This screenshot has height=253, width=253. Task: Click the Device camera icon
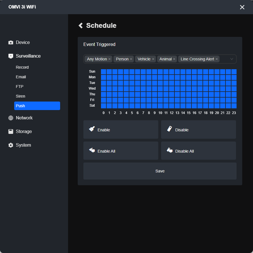click(x=11, y=43)
